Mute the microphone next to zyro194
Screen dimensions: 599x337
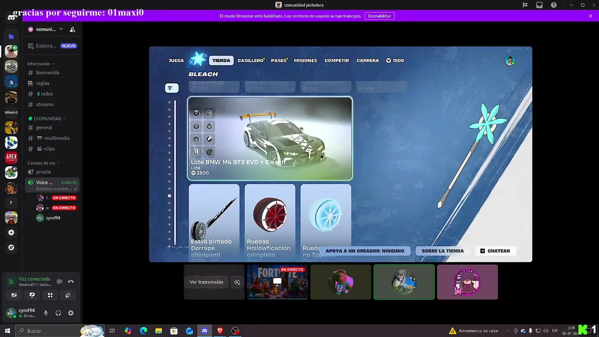click(46, 313)
